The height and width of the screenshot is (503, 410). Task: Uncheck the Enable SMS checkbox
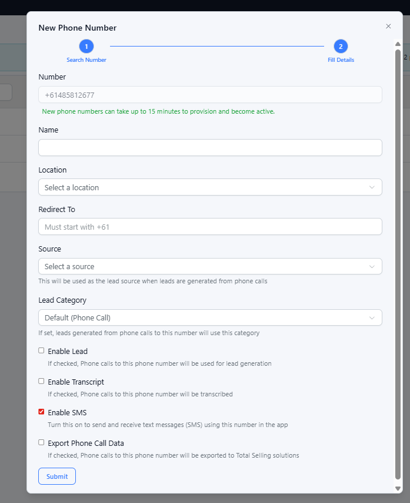(41, 412)
